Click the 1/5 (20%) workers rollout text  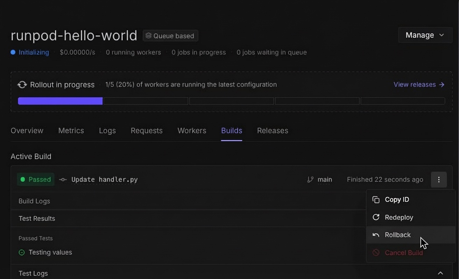tap(191, 85)
